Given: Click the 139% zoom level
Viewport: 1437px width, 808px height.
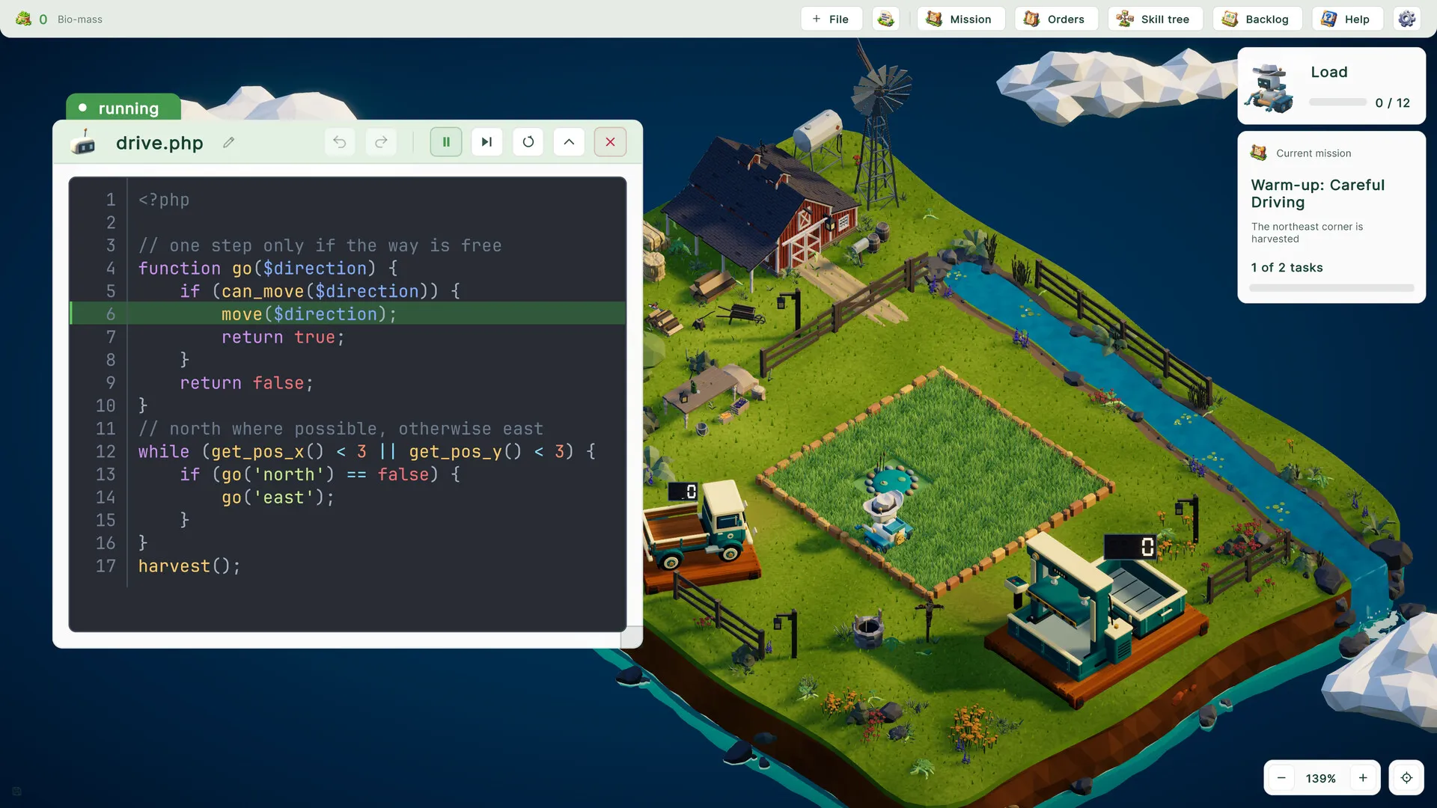Looking at the screenshot, I should [1320, 779].
